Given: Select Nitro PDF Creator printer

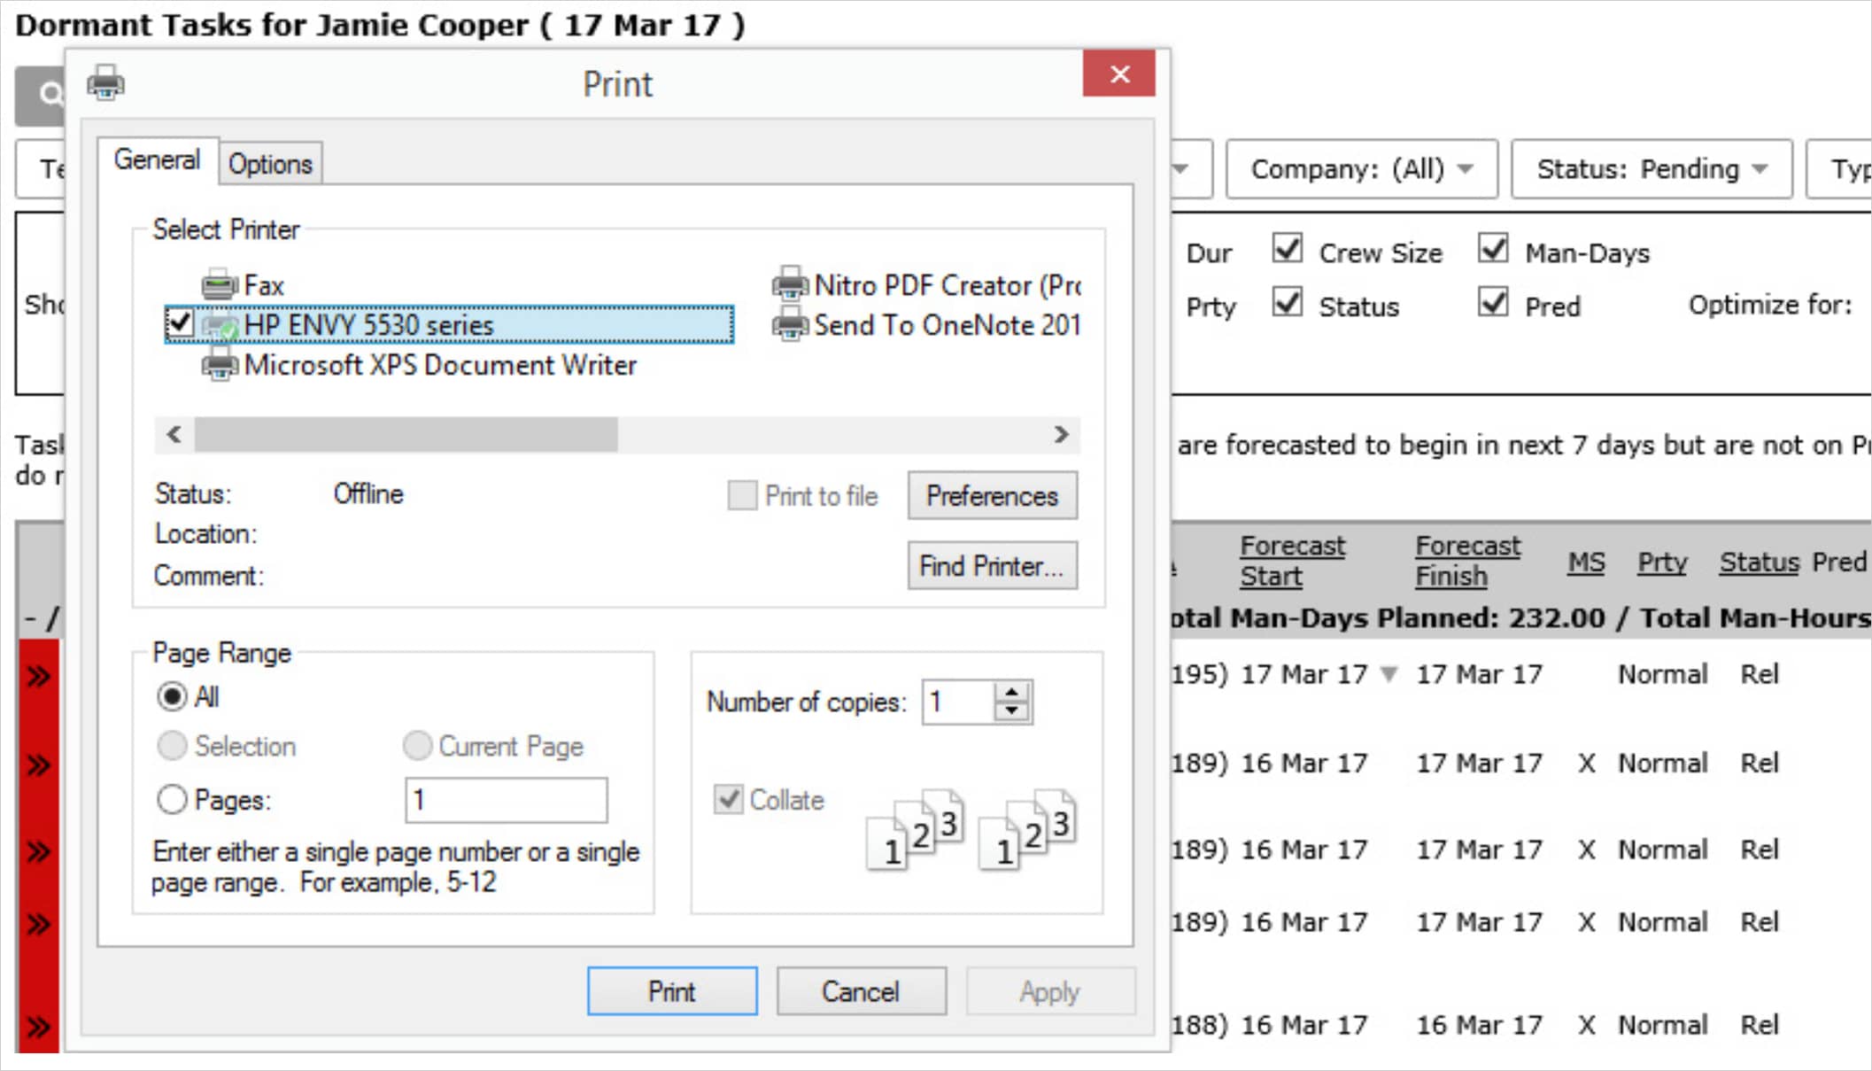Looking at the screenshot, I should [x=925, y=285].
